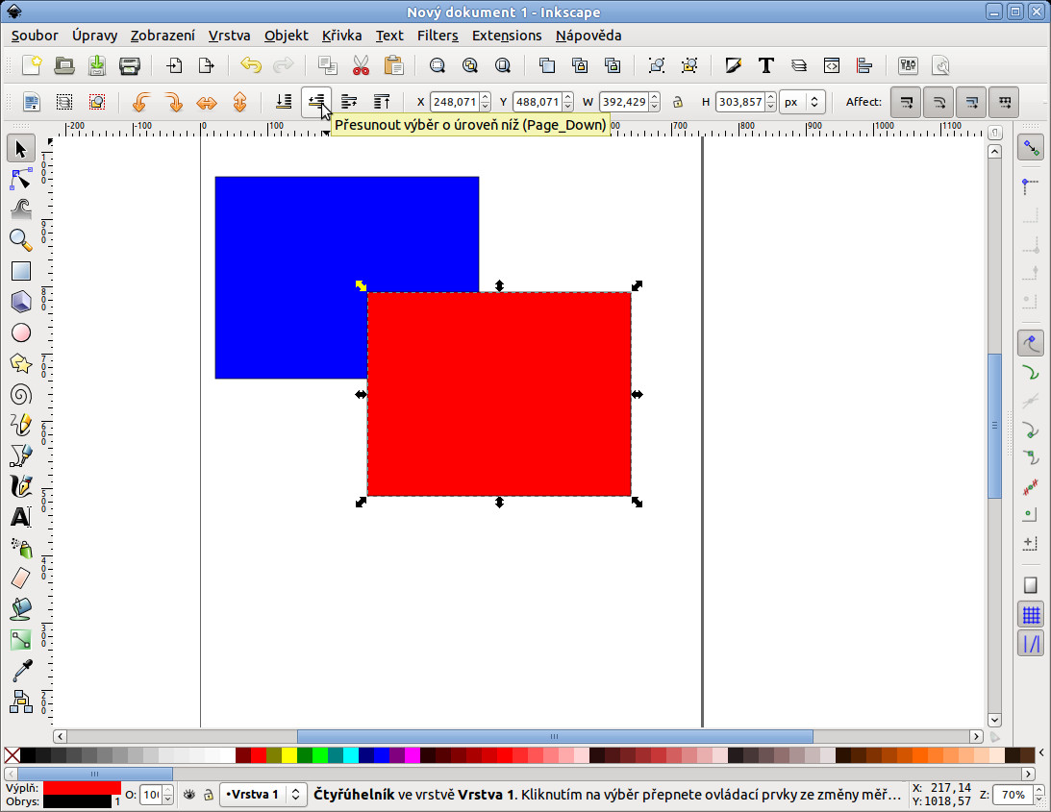This screenshot has width=1051, height=812.
Task: Select the Spray tool
Action: pyautogui.click(x=21, y=548)
